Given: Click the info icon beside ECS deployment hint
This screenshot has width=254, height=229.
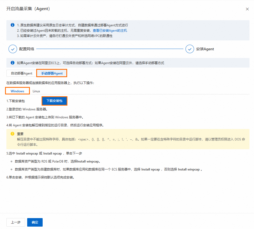Looking at the screenshot, I should point(13,63).
